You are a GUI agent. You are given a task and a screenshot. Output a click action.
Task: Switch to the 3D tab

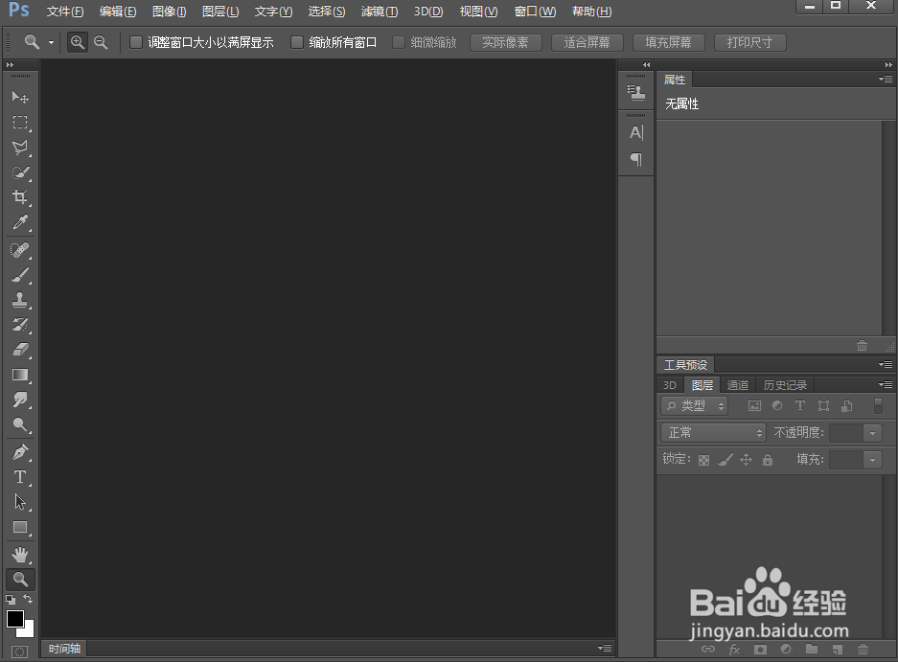670,385
